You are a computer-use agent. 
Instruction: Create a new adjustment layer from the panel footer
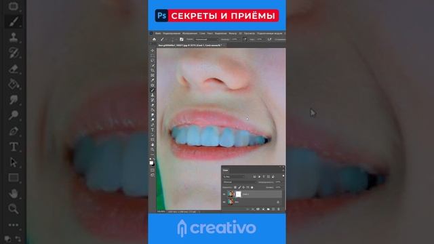click(x=263, y=209)
